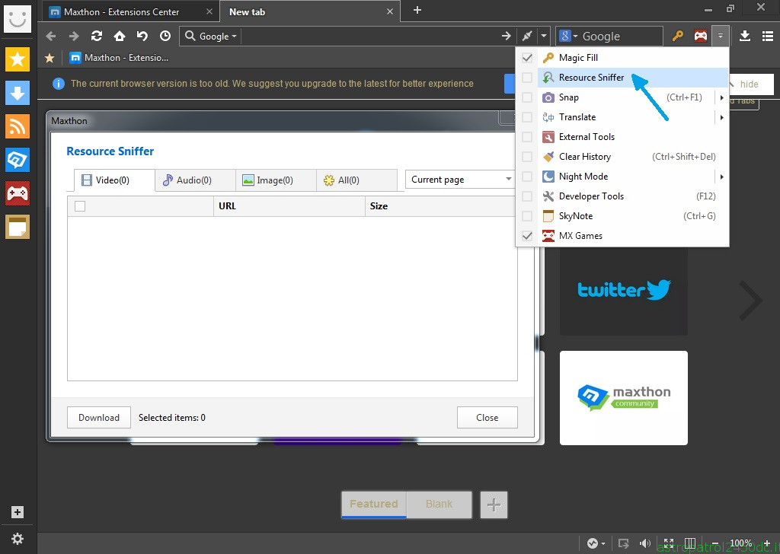Viewport: 780px width, 554px height.
Task: Open the Google search engine dropdown in address bar
Action: pyautogui.click(x=211, y=37)
